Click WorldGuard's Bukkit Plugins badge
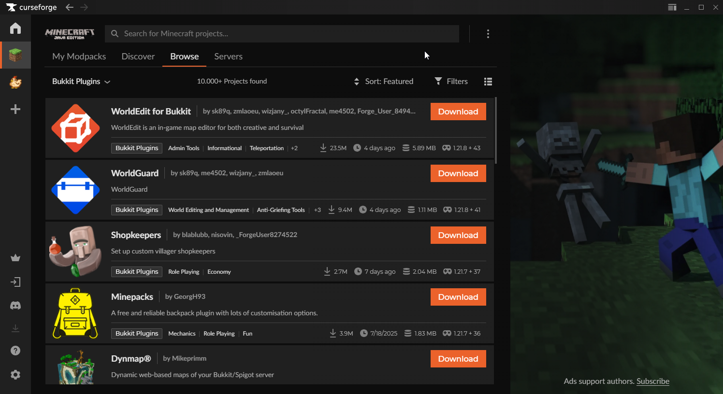This screenshot has width=723, height=394. click(x=137, y=210)
